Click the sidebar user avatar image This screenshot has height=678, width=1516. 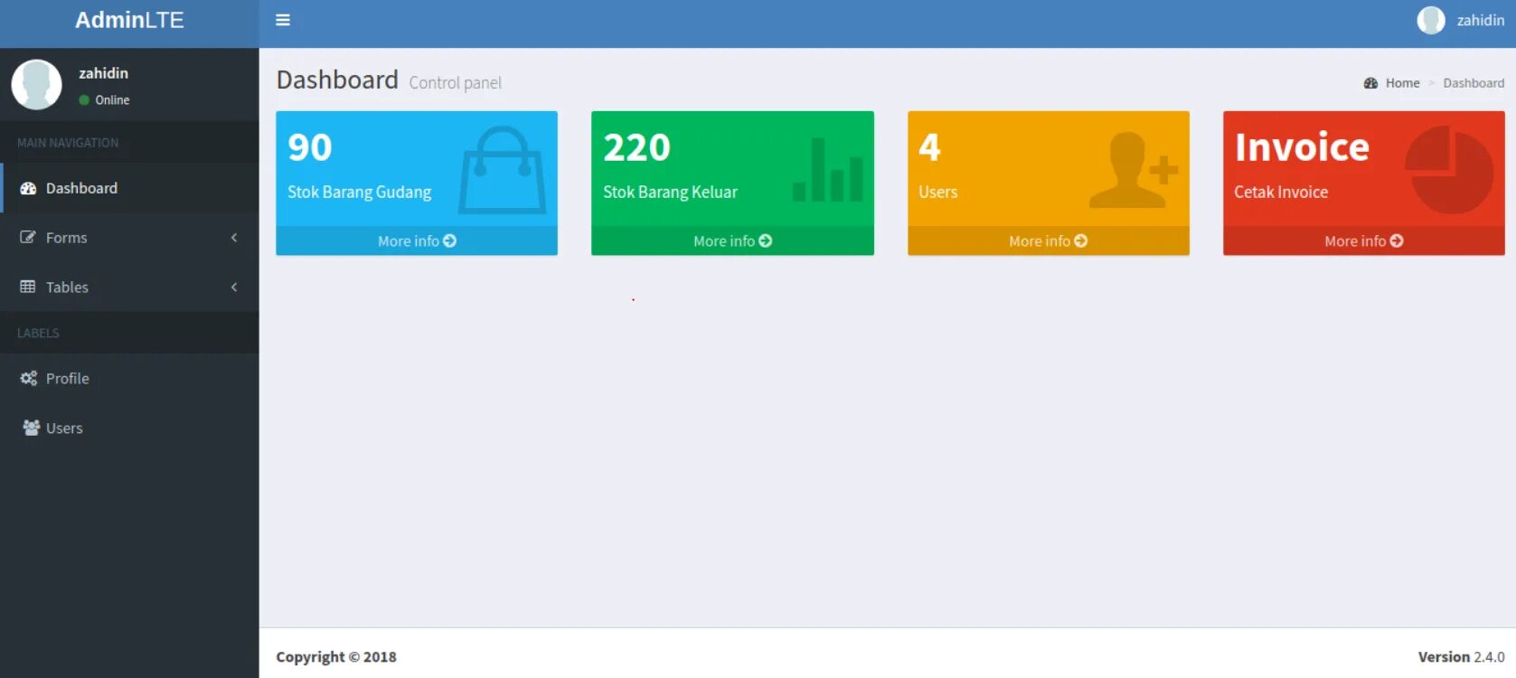tap(36, 85)
